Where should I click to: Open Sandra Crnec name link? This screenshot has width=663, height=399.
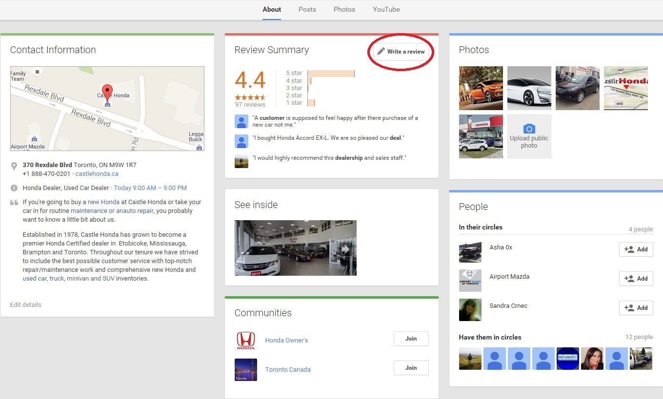[x=508, y=306]
